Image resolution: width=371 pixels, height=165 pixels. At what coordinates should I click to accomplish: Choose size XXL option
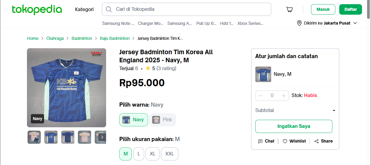pyautogui.click(x=170, y=154)
